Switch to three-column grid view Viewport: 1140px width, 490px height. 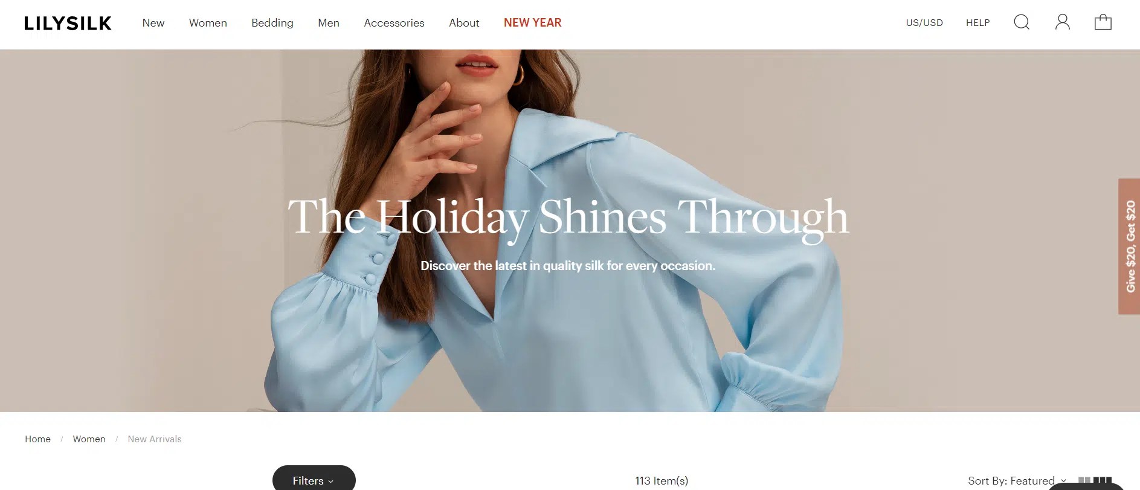coord(1103,481)
